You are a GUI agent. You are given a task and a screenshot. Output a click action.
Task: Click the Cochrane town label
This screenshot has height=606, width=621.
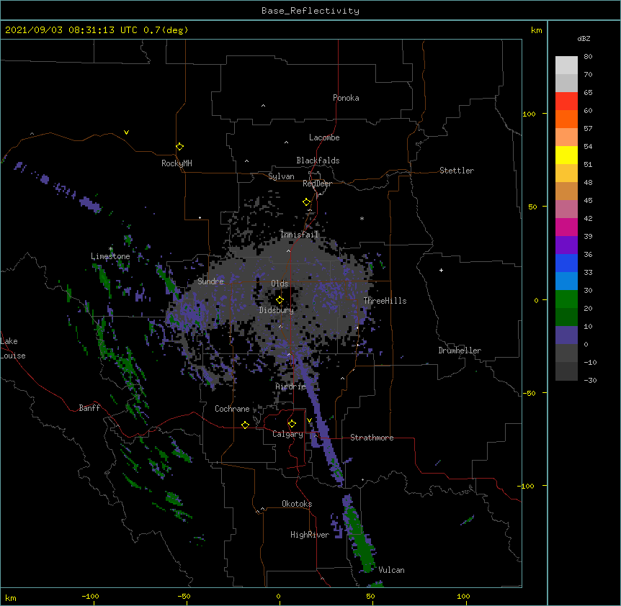pos(232,409)
